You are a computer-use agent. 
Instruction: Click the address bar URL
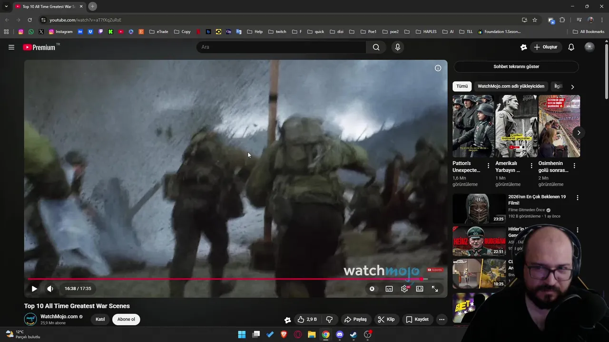click(86, 20)
